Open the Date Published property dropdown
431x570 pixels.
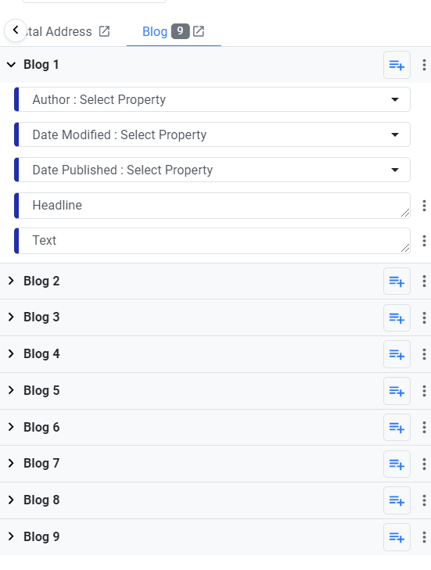214,170
